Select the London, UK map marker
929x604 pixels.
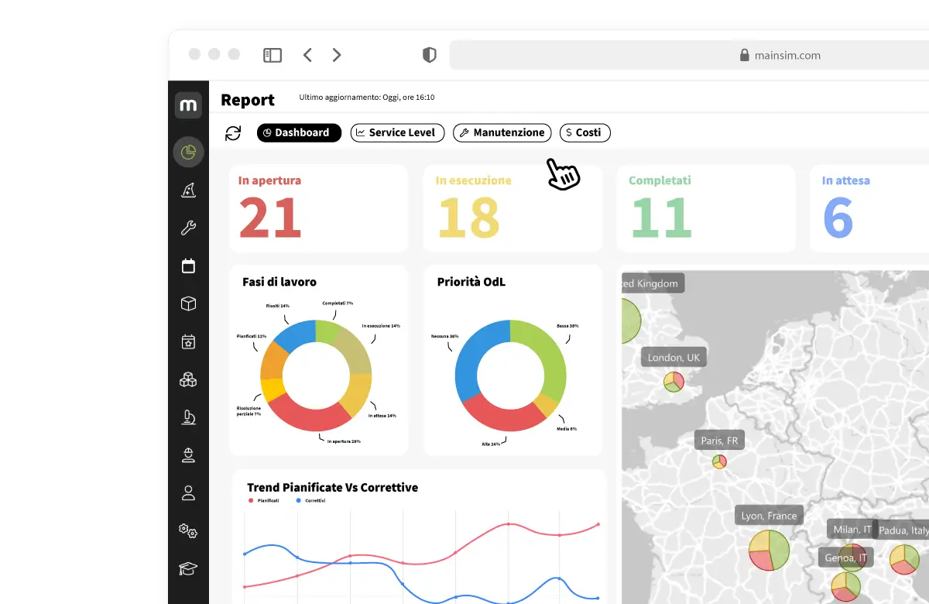click(x=674, y=381)
